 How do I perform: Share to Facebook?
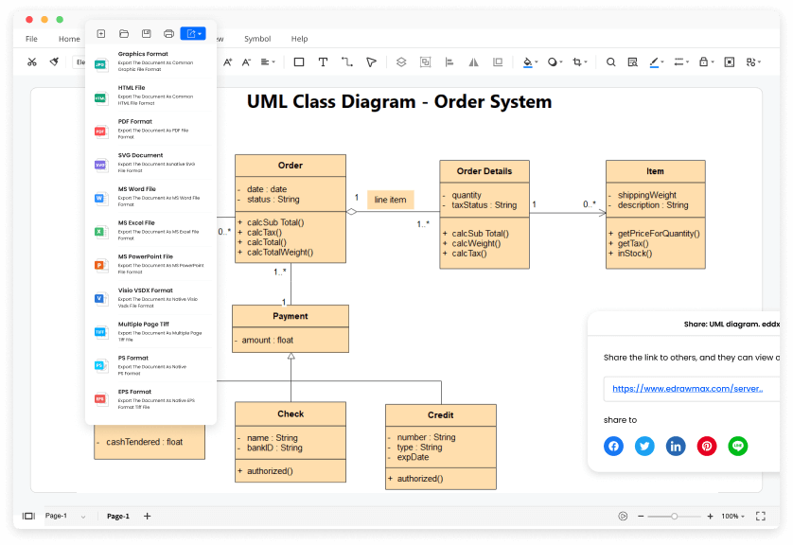(613, 446)
